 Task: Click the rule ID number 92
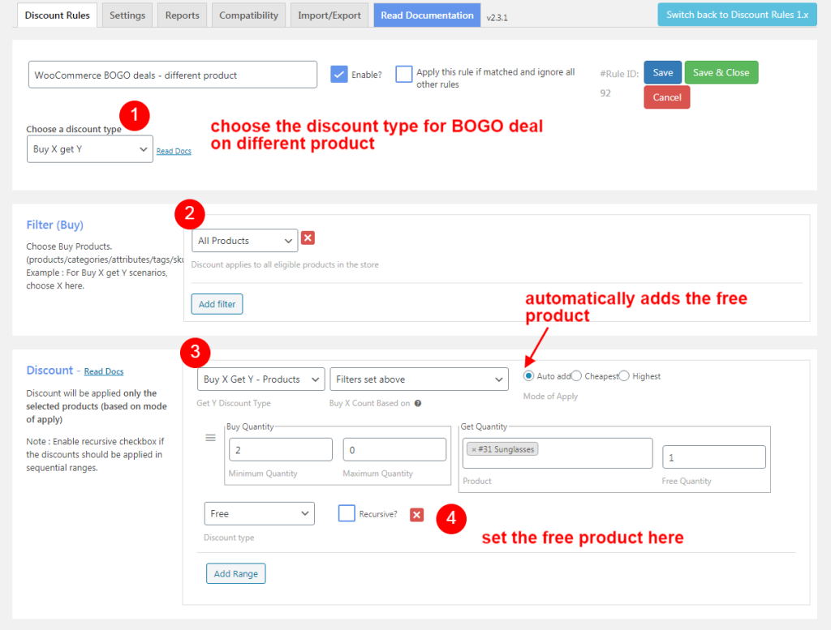(605, 93)
